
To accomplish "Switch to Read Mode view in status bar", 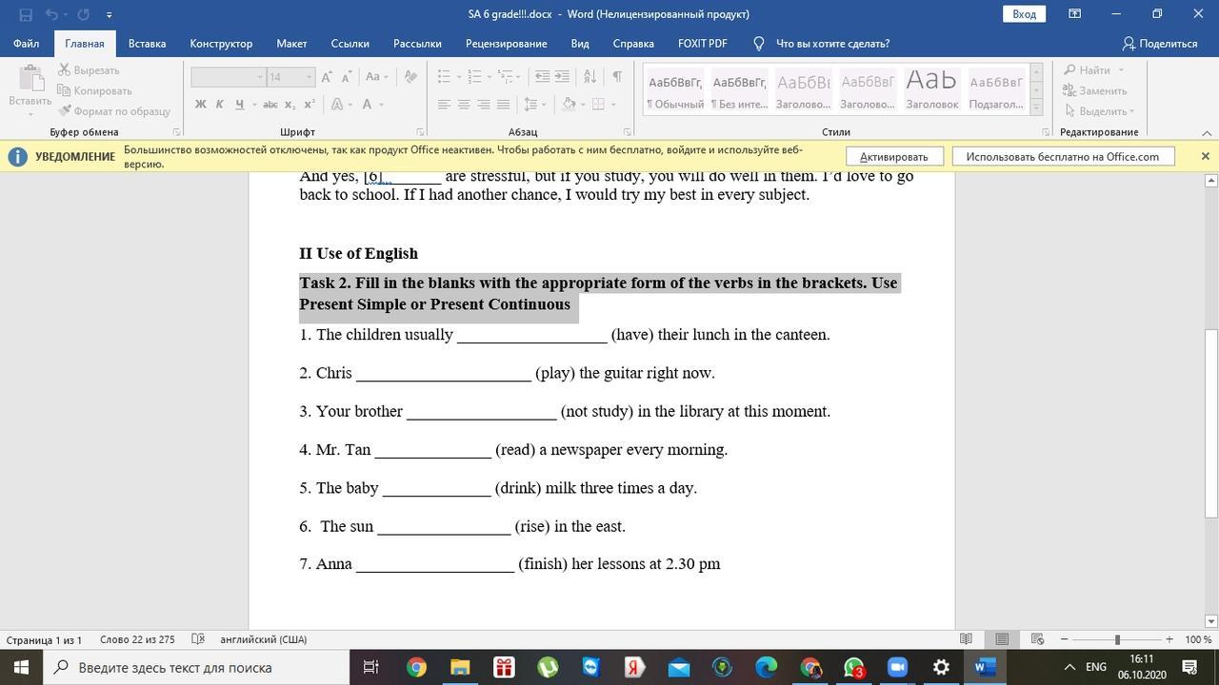I will (x=966, y=639).
